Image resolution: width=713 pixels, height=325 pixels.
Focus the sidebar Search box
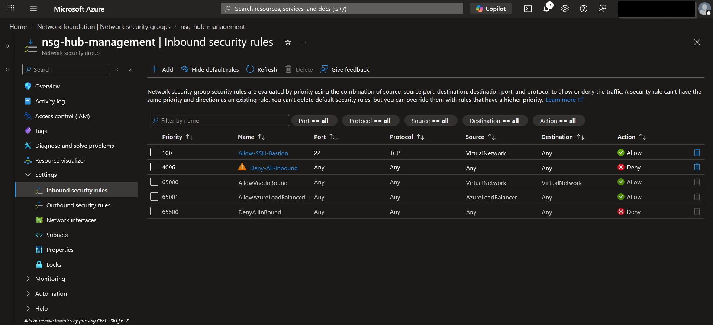[x=66, y=69]
